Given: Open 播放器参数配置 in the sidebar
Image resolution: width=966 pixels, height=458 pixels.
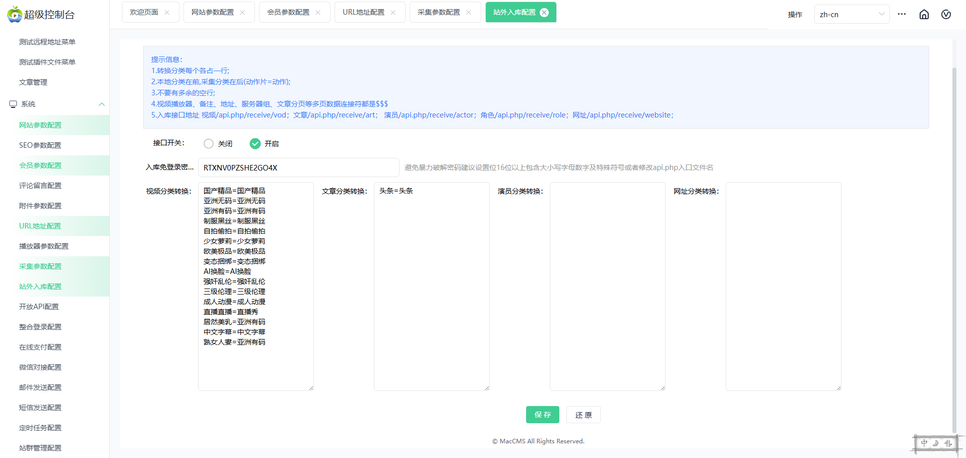Looking at the screenshot, I should pyautogui.click(x=44, y=246).
